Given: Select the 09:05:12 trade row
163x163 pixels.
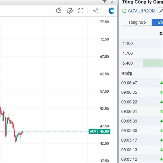Looking at the screenshot, I should point(141,159).
